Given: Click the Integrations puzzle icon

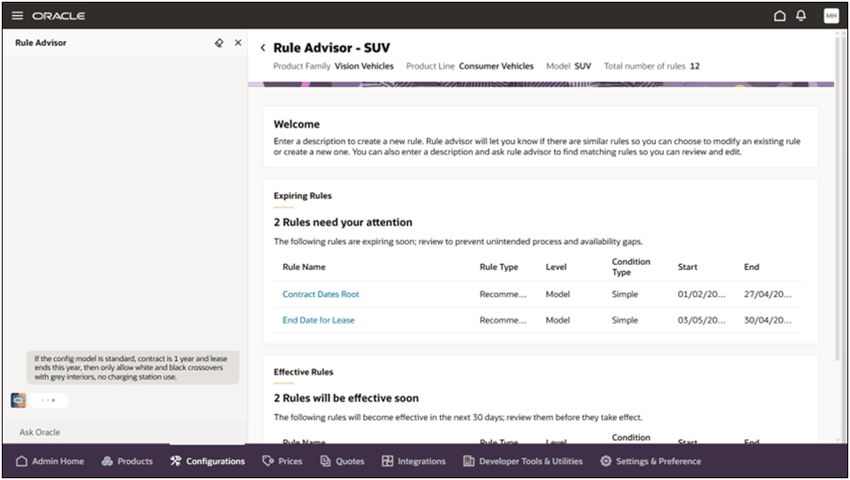Looking at the screenshot, I should click(x=387, y=461).
